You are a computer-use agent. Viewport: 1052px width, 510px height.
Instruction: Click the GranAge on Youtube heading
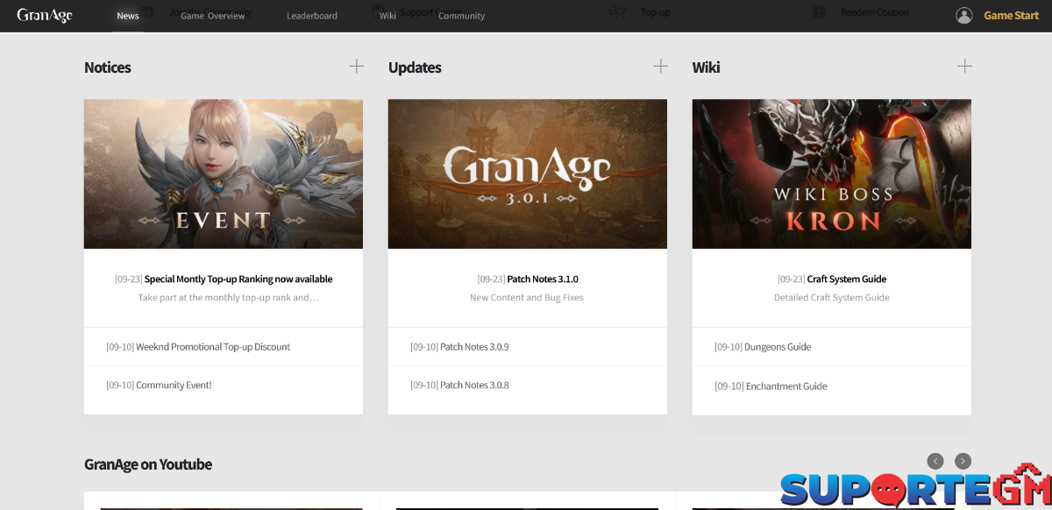click(148, 464)
